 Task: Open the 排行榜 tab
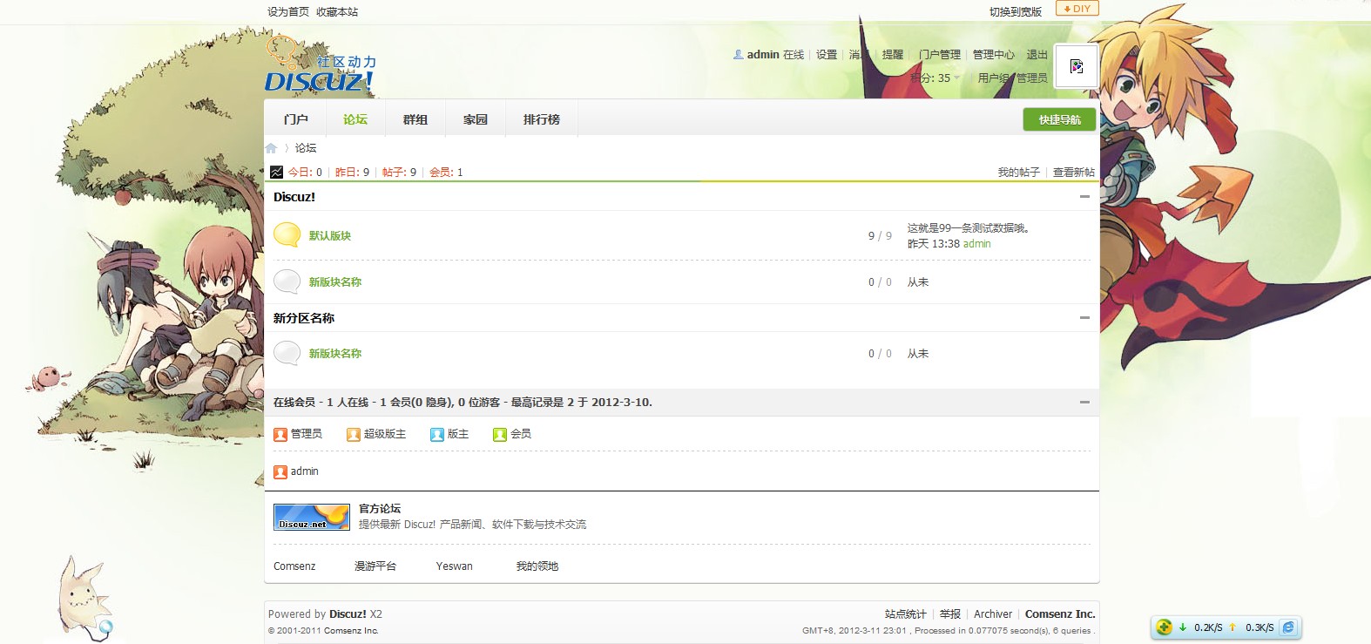point(542,119)
